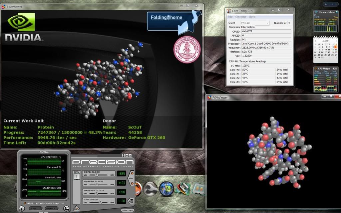Click the Core Temp title bar icon
The height and width of the screenshot is (213, 341).
pyautogui.click(x=228, y=11)
